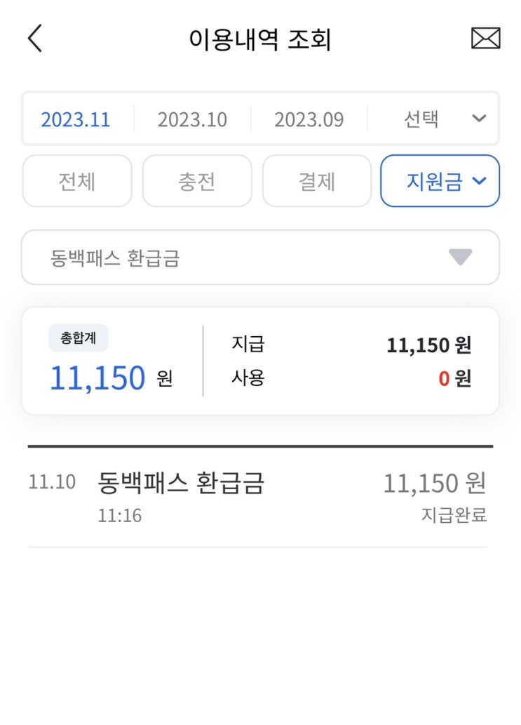Filter by 결제 transactions
The height and width of the screenshot is (725, 521).
click(317, 181)
